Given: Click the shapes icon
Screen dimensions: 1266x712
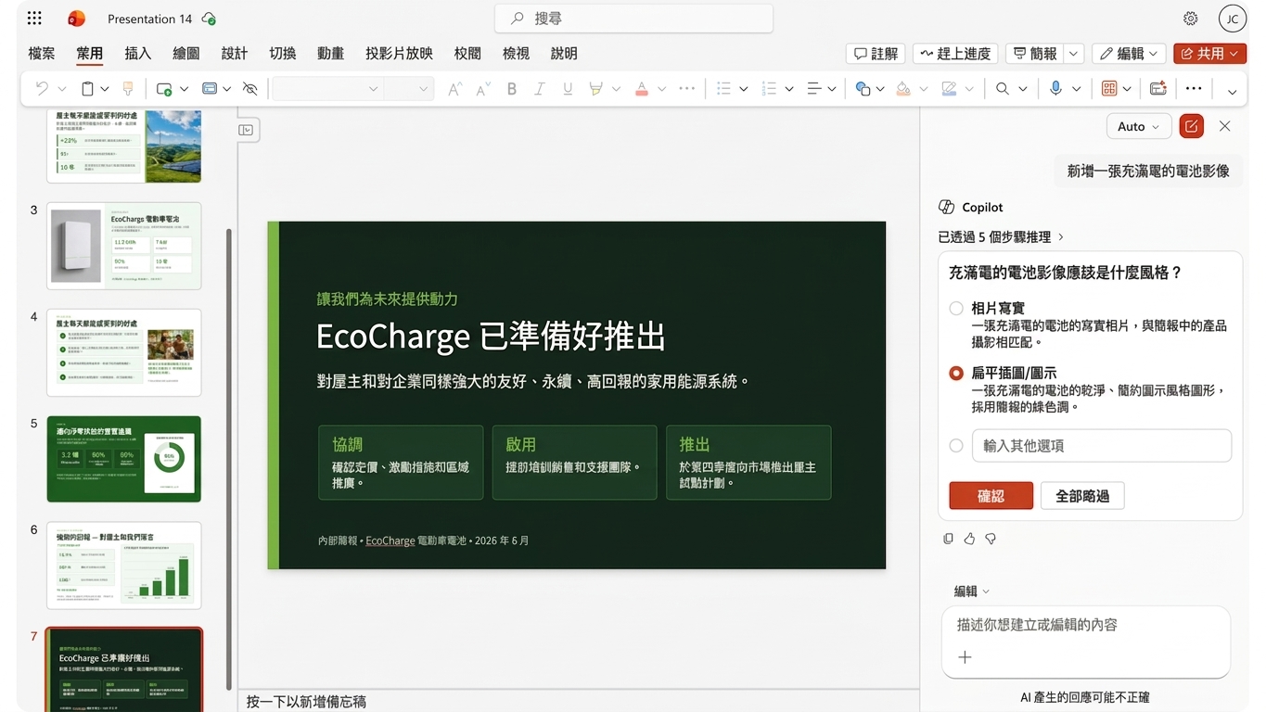Looking at the screenshot, I should click(x=863, y=89).
